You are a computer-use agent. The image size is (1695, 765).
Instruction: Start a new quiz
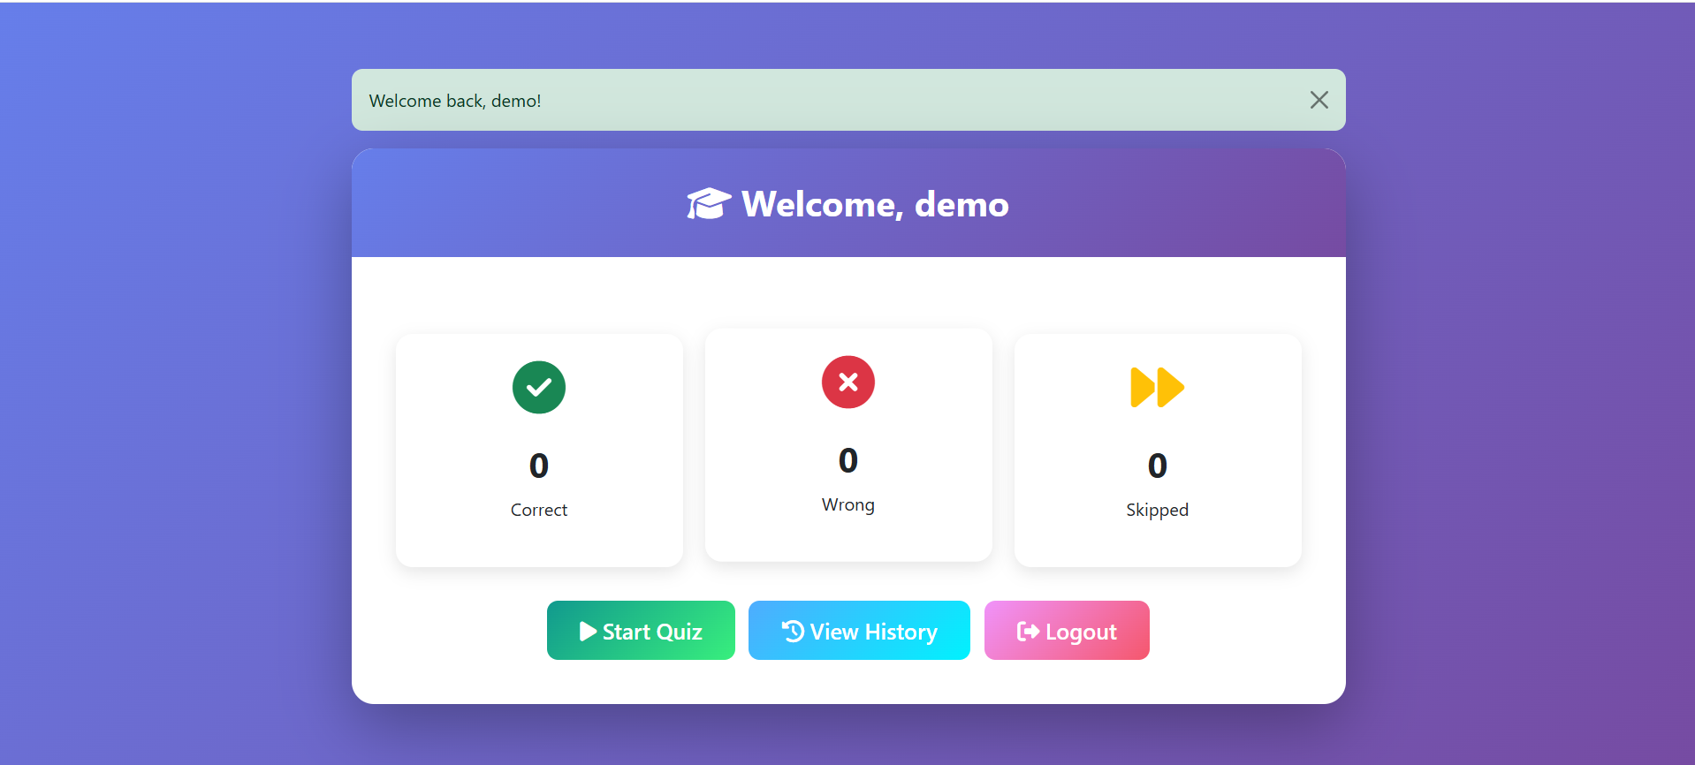pos(641,631)
